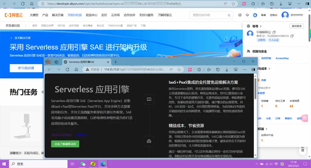Open the front window's three-dot settings menu
This screenshot has height=168, width=311.
245,70
